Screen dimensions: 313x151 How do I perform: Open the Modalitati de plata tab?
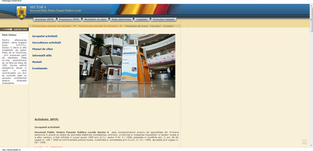95,20
